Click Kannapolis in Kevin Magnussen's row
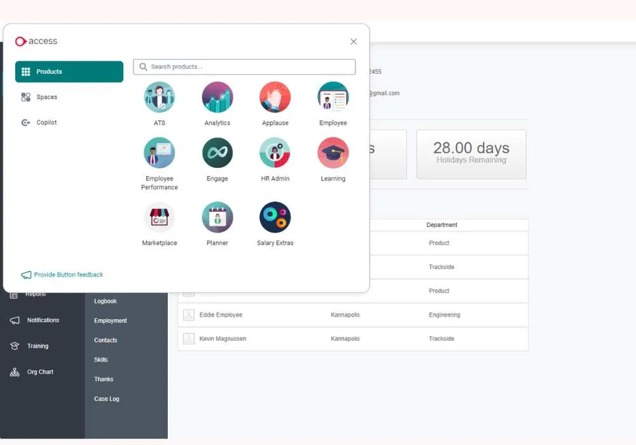Viewport: 636px width, 445px height. pyautogui.click(x=345, y=339)
